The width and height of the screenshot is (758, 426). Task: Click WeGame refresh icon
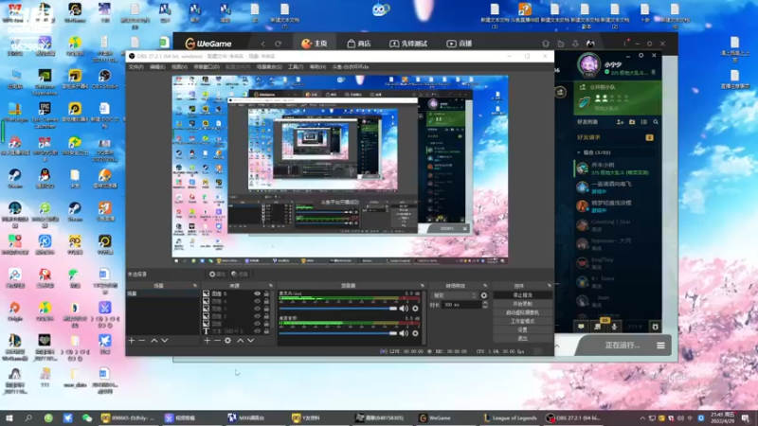(278, 44)
